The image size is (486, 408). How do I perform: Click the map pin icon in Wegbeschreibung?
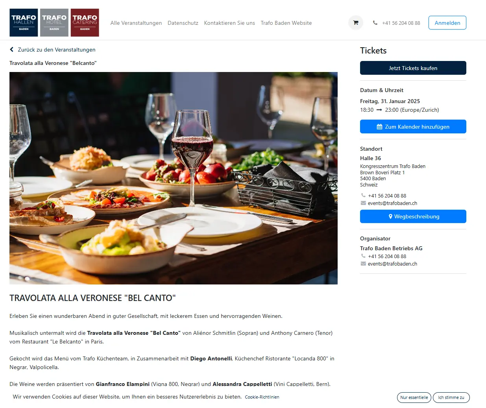(x=390, y=216)
